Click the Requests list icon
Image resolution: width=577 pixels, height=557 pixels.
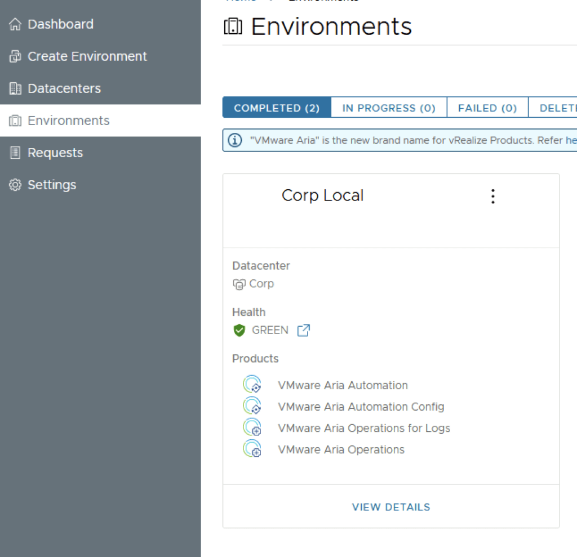pos(15,153)
